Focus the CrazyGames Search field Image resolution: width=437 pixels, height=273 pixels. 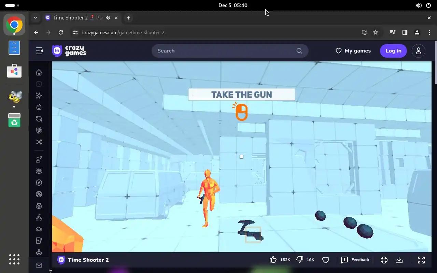(x=230, y=51)
